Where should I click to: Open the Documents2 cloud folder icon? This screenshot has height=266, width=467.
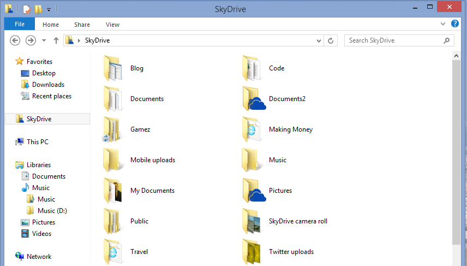click(x=254, y=99)
